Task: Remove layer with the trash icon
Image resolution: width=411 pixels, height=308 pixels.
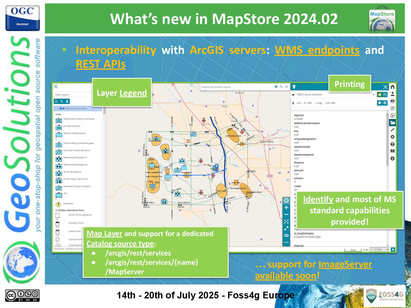Action: point(67,101)
